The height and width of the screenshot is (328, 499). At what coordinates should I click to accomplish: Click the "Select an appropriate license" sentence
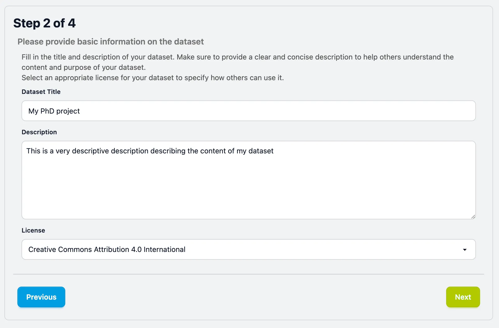pyautogui.click(x=153, y=78)
